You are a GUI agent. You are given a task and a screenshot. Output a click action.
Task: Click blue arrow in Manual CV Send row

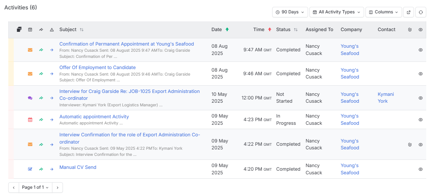pos(52,169)
